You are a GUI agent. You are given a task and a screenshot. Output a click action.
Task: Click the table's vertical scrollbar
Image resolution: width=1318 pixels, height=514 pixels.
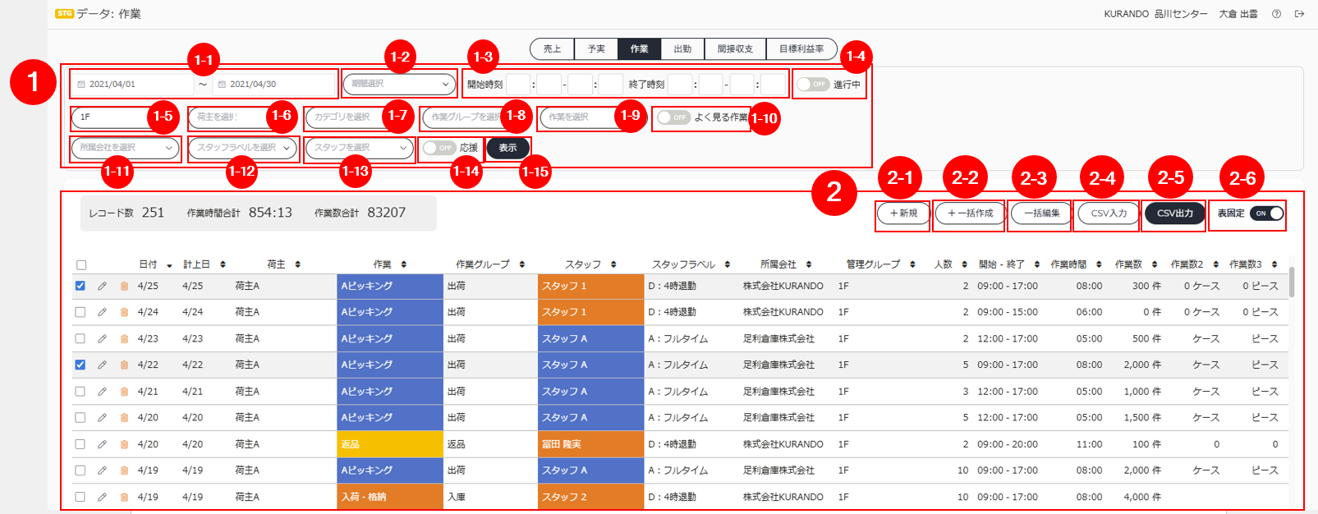[x=1292, y=282]
